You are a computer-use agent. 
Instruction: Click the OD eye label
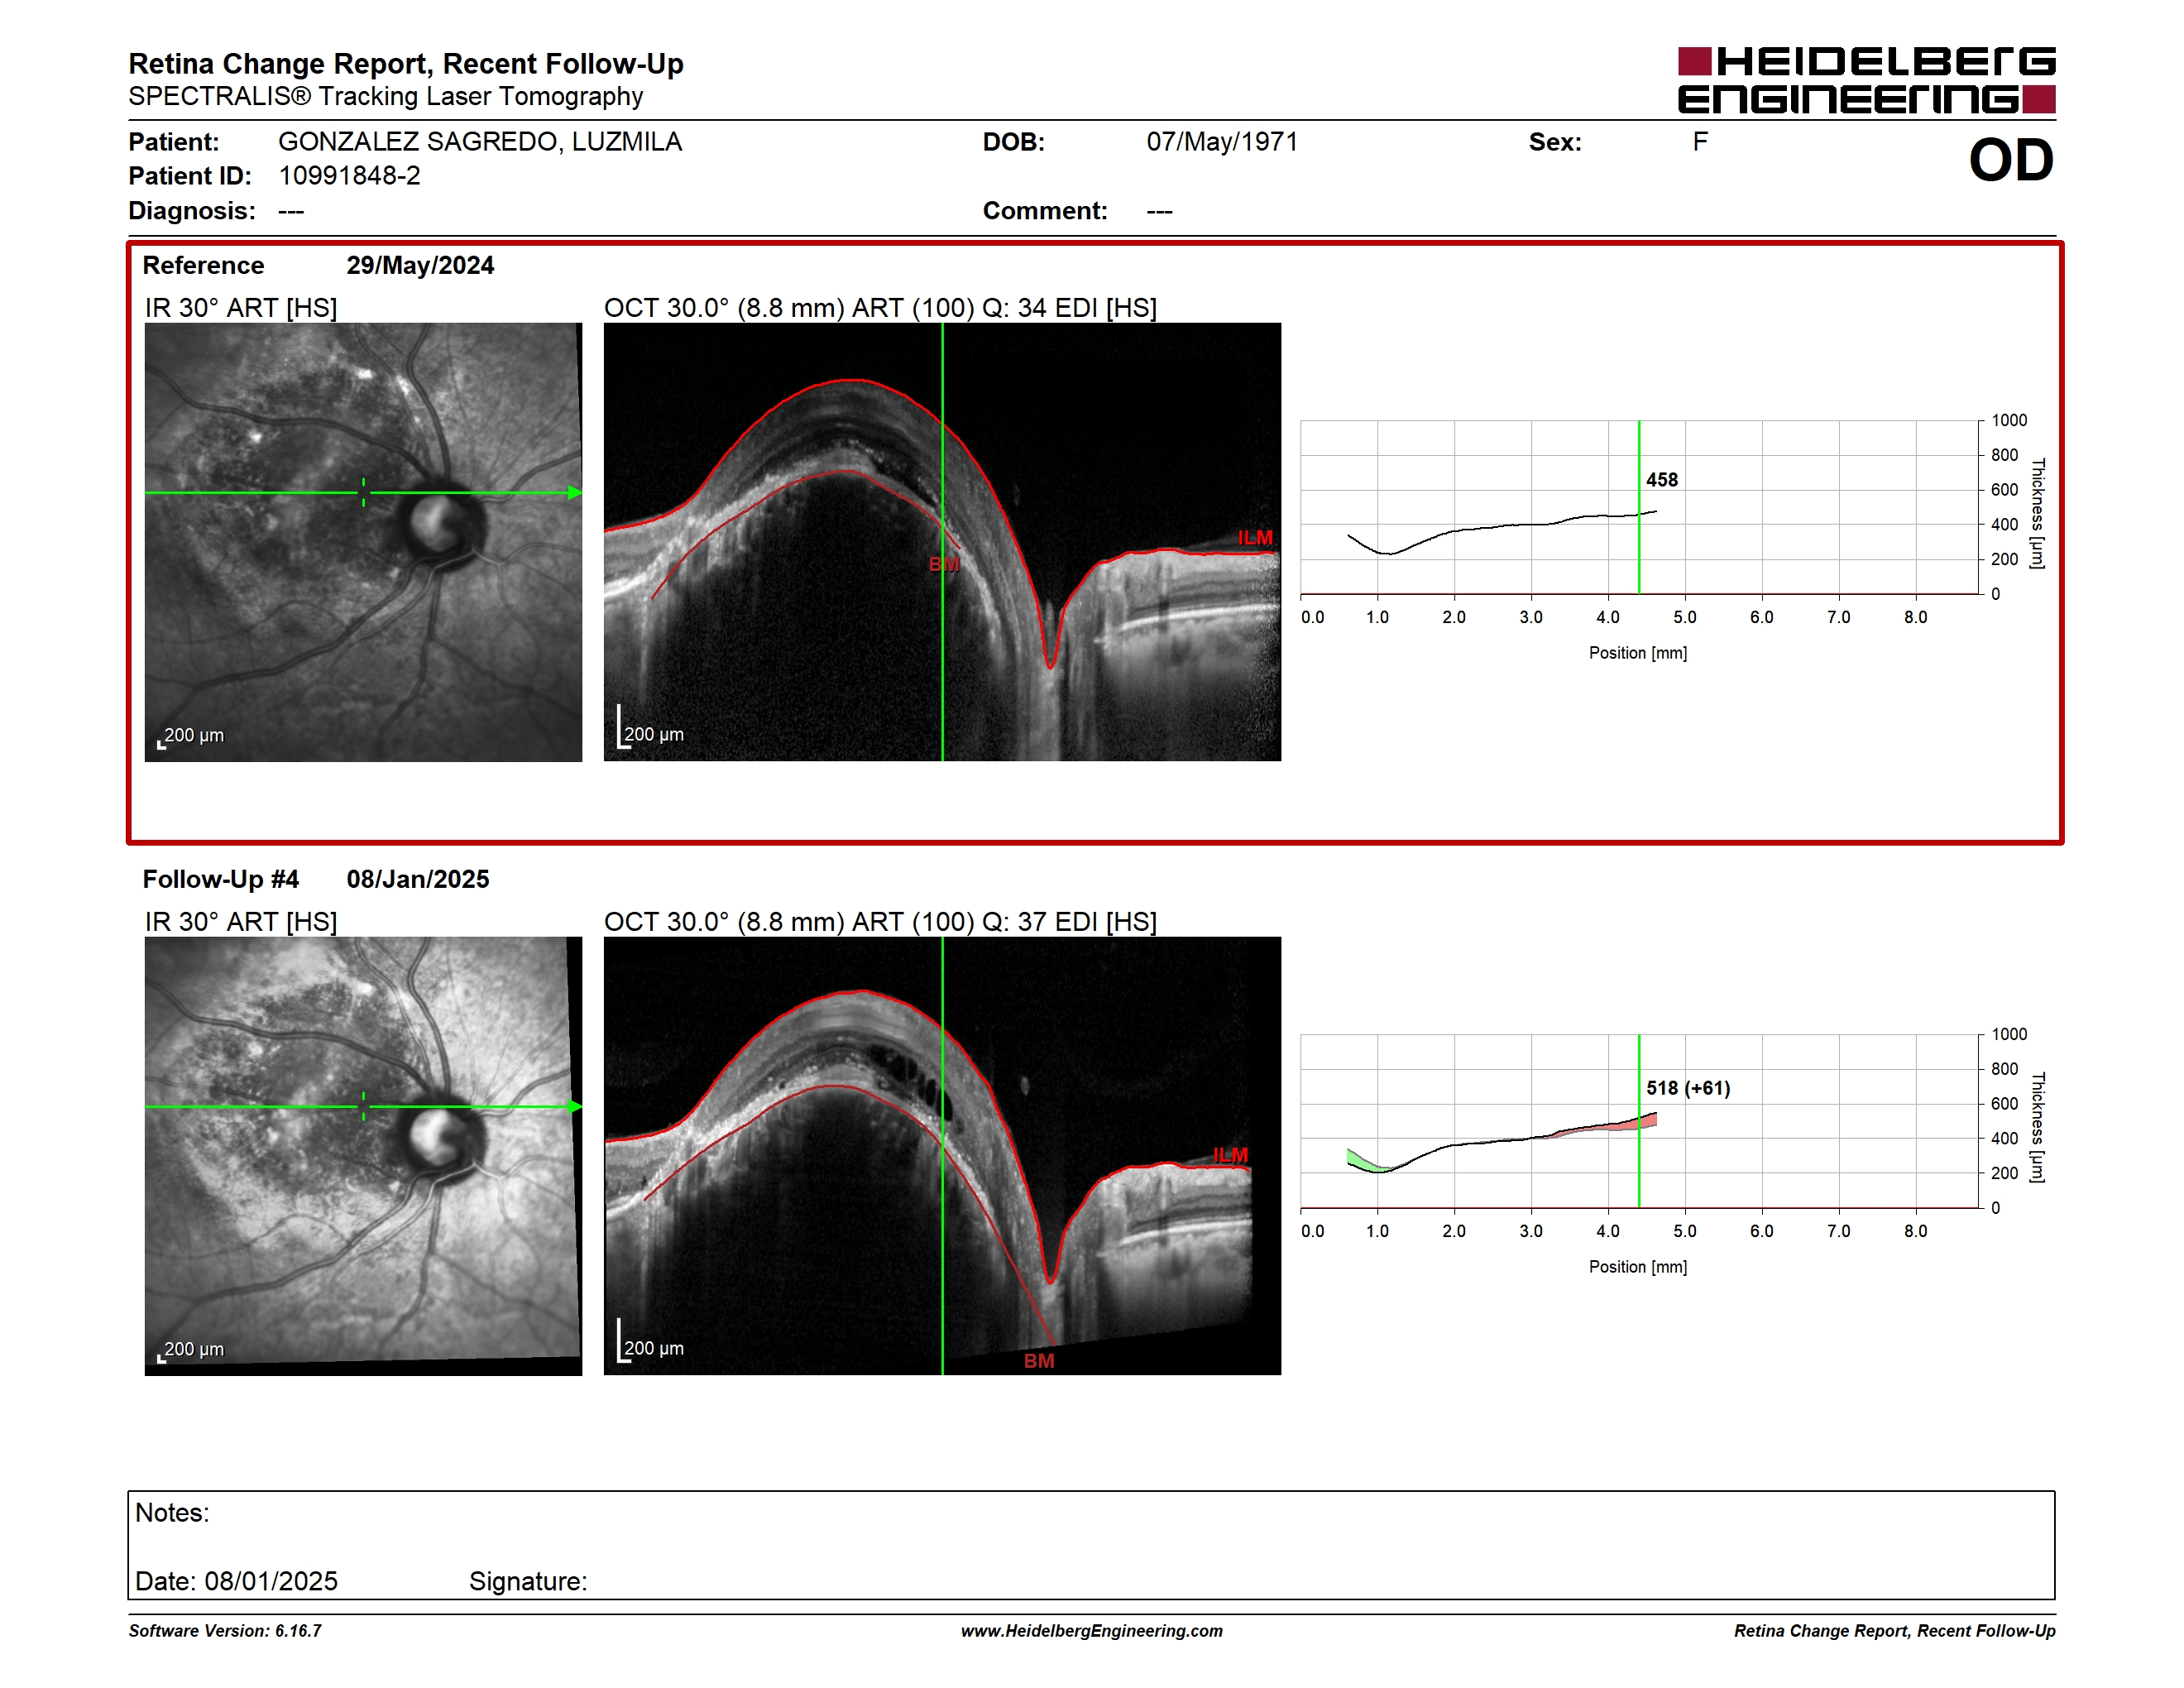[x=2011, y=160]
